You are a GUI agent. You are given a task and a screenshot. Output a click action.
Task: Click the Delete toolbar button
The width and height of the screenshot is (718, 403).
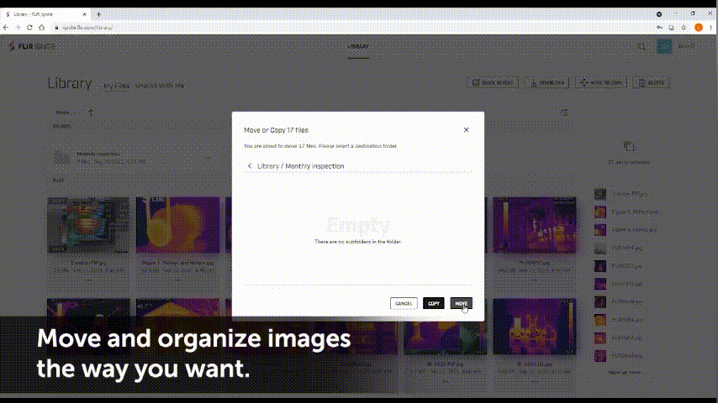click(x=652, y=83)
